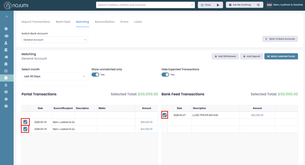Click the refresh icon beside Ask Me Anything
The image size is (305, 165).
point(258,5)
